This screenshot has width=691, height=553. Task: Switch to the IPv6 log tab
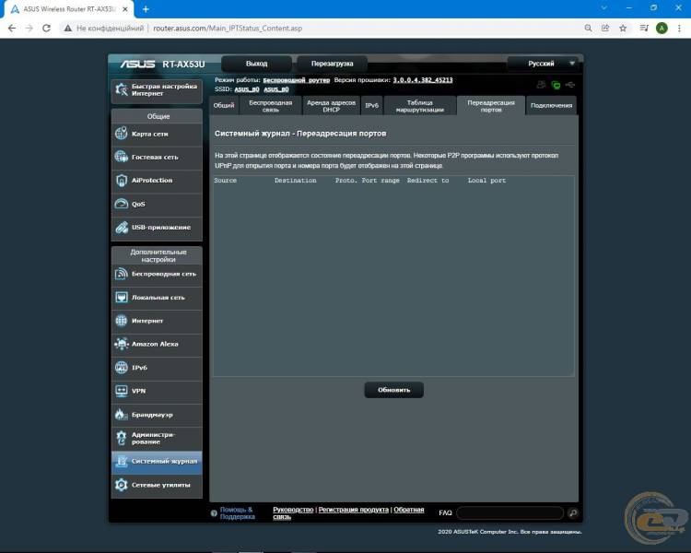click(x=372, y=105)
